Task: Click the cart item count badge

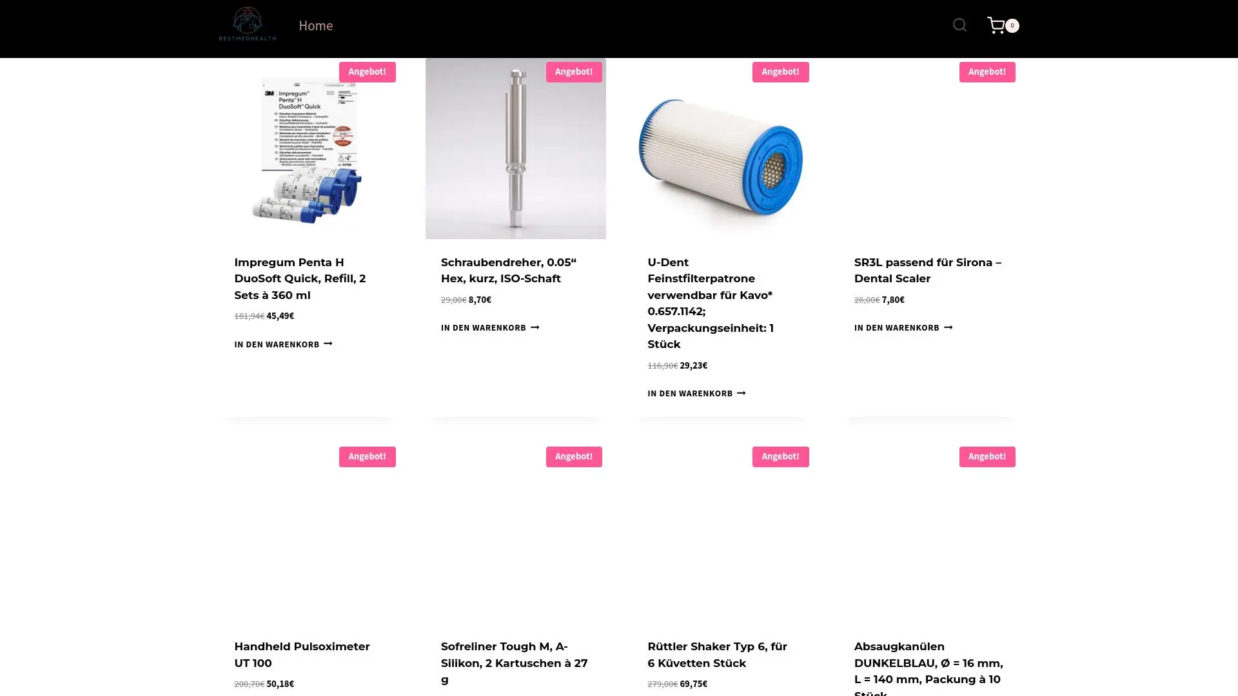Action: (1012, 26)
